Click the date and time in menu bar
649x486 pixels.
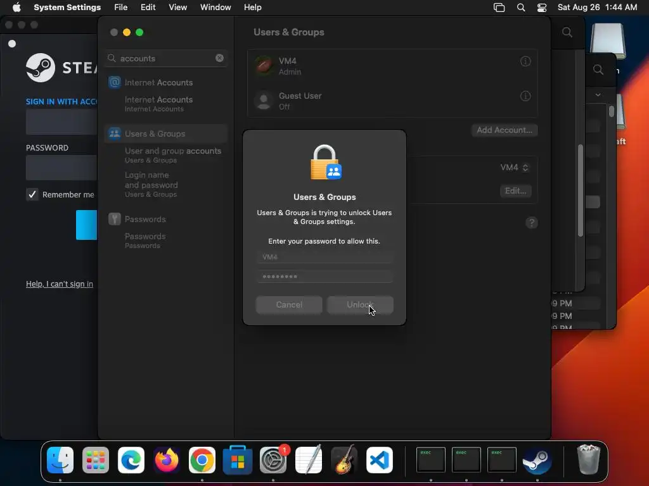click(597, 8)
